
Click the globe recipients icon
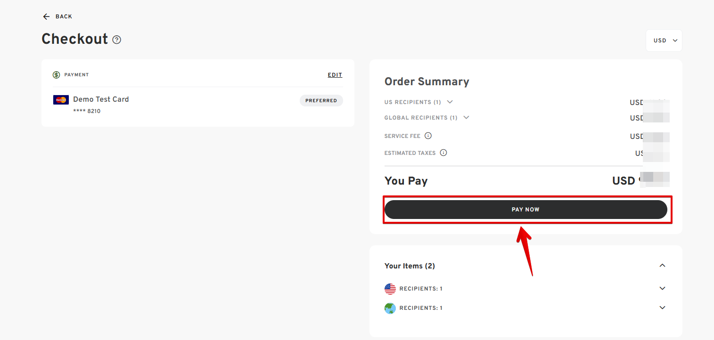point(390,308)
